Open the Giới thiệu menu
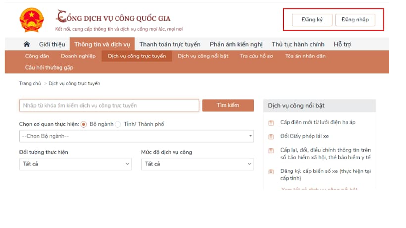Image resolution: width=406 pixels, height=228 pixels. (x=52, y=44)
